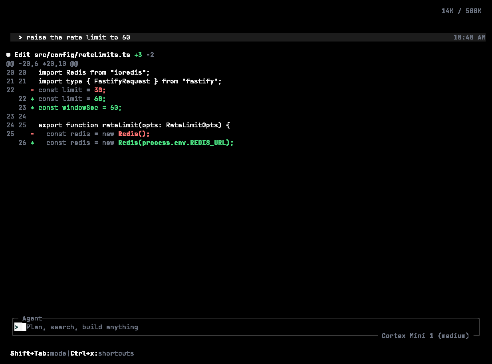Click added line with process.env.REDIS_URL
The width and height of the screenshot is (492, 364).
pyautogui.click(x=140, y=142)
